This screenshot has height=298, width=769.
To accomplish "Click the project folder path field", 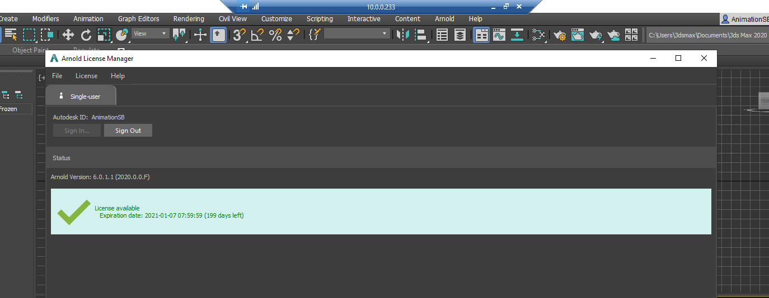I will (x=707, y=35).
